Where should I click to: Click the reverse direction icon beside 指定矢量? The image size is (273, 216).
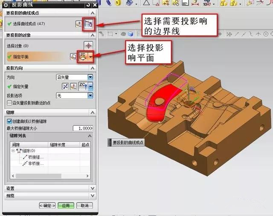pos(65,87)
